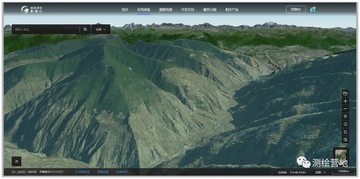Click the 3D cube icon in map toolbar
This screenshot has width=360, height=179.
tap(345, 140)
